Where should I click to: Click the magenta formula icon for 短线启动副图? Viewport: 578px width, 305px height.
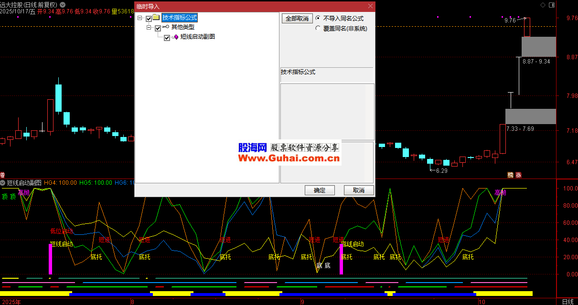coord(175,37)
